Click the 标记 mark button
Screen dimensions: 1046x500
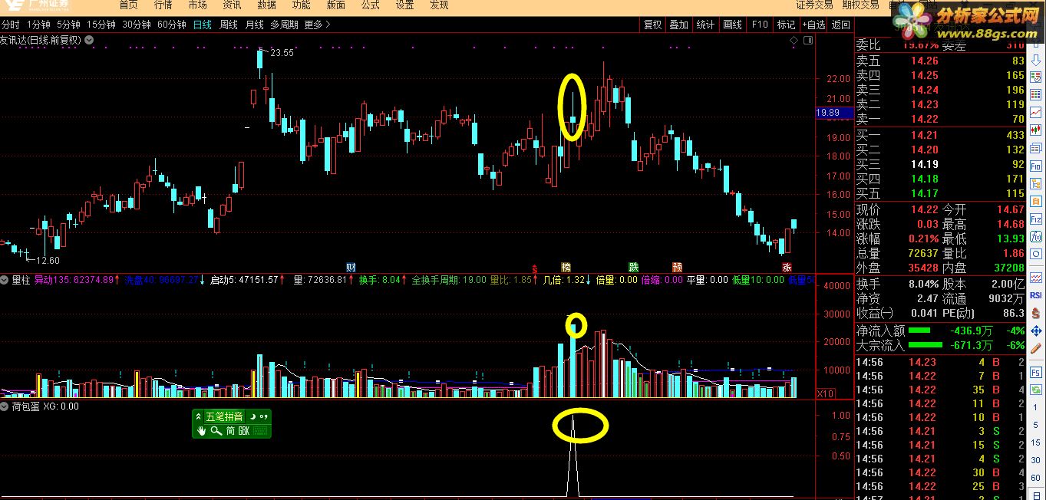point(786,25)
